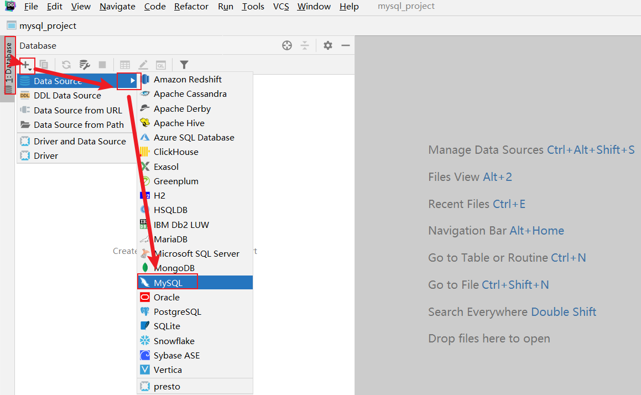Click the filter funnel icon
641x395 pixels.
(184, 65)
